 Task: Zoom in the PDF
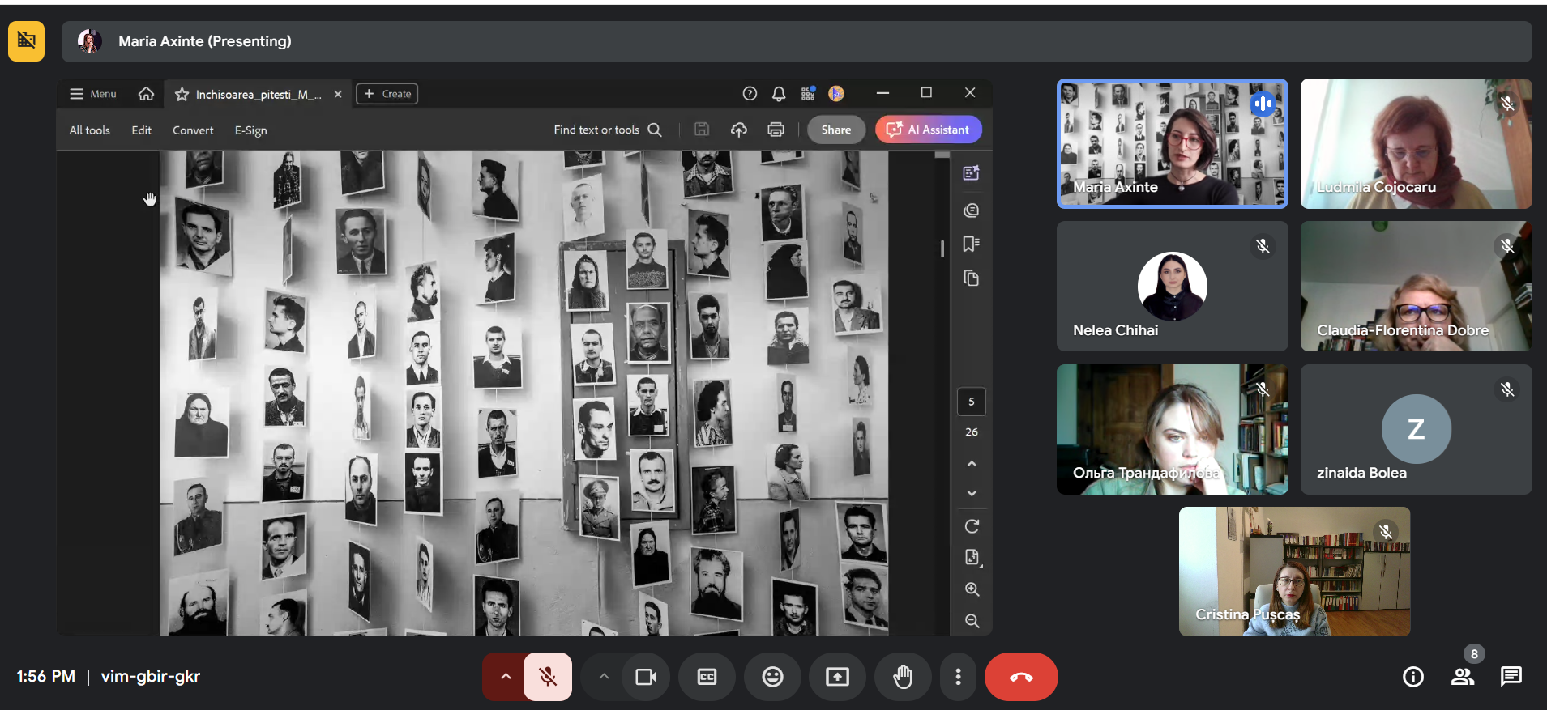(x=972, y=589)
